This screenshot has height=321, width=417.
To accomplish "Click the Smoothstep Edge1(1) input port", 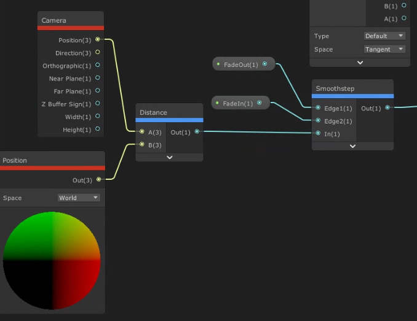I will pyautogui.click(x=318, y=107).
